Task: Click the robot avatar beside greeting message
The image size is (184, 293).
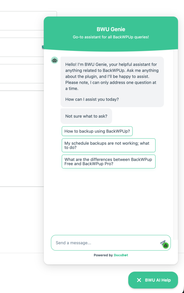Action: pos(54,60)
